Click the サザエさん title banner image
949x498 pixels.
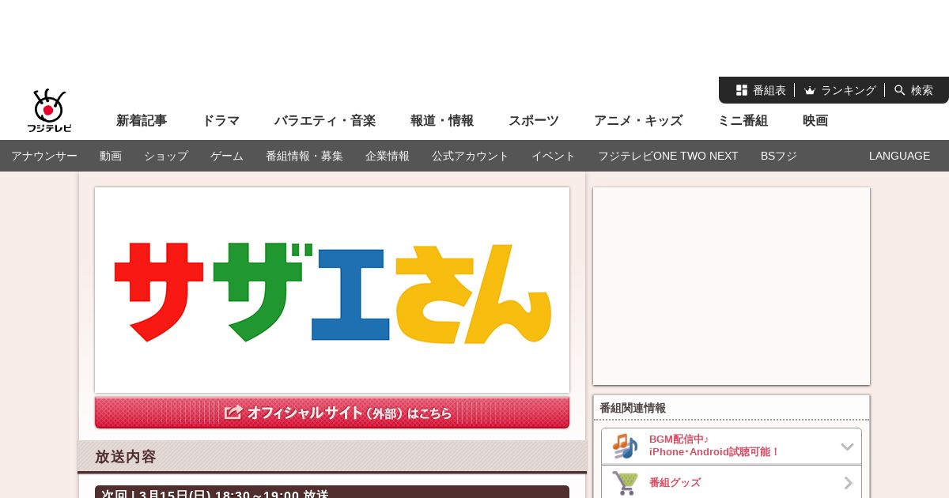tap(332, 290)
